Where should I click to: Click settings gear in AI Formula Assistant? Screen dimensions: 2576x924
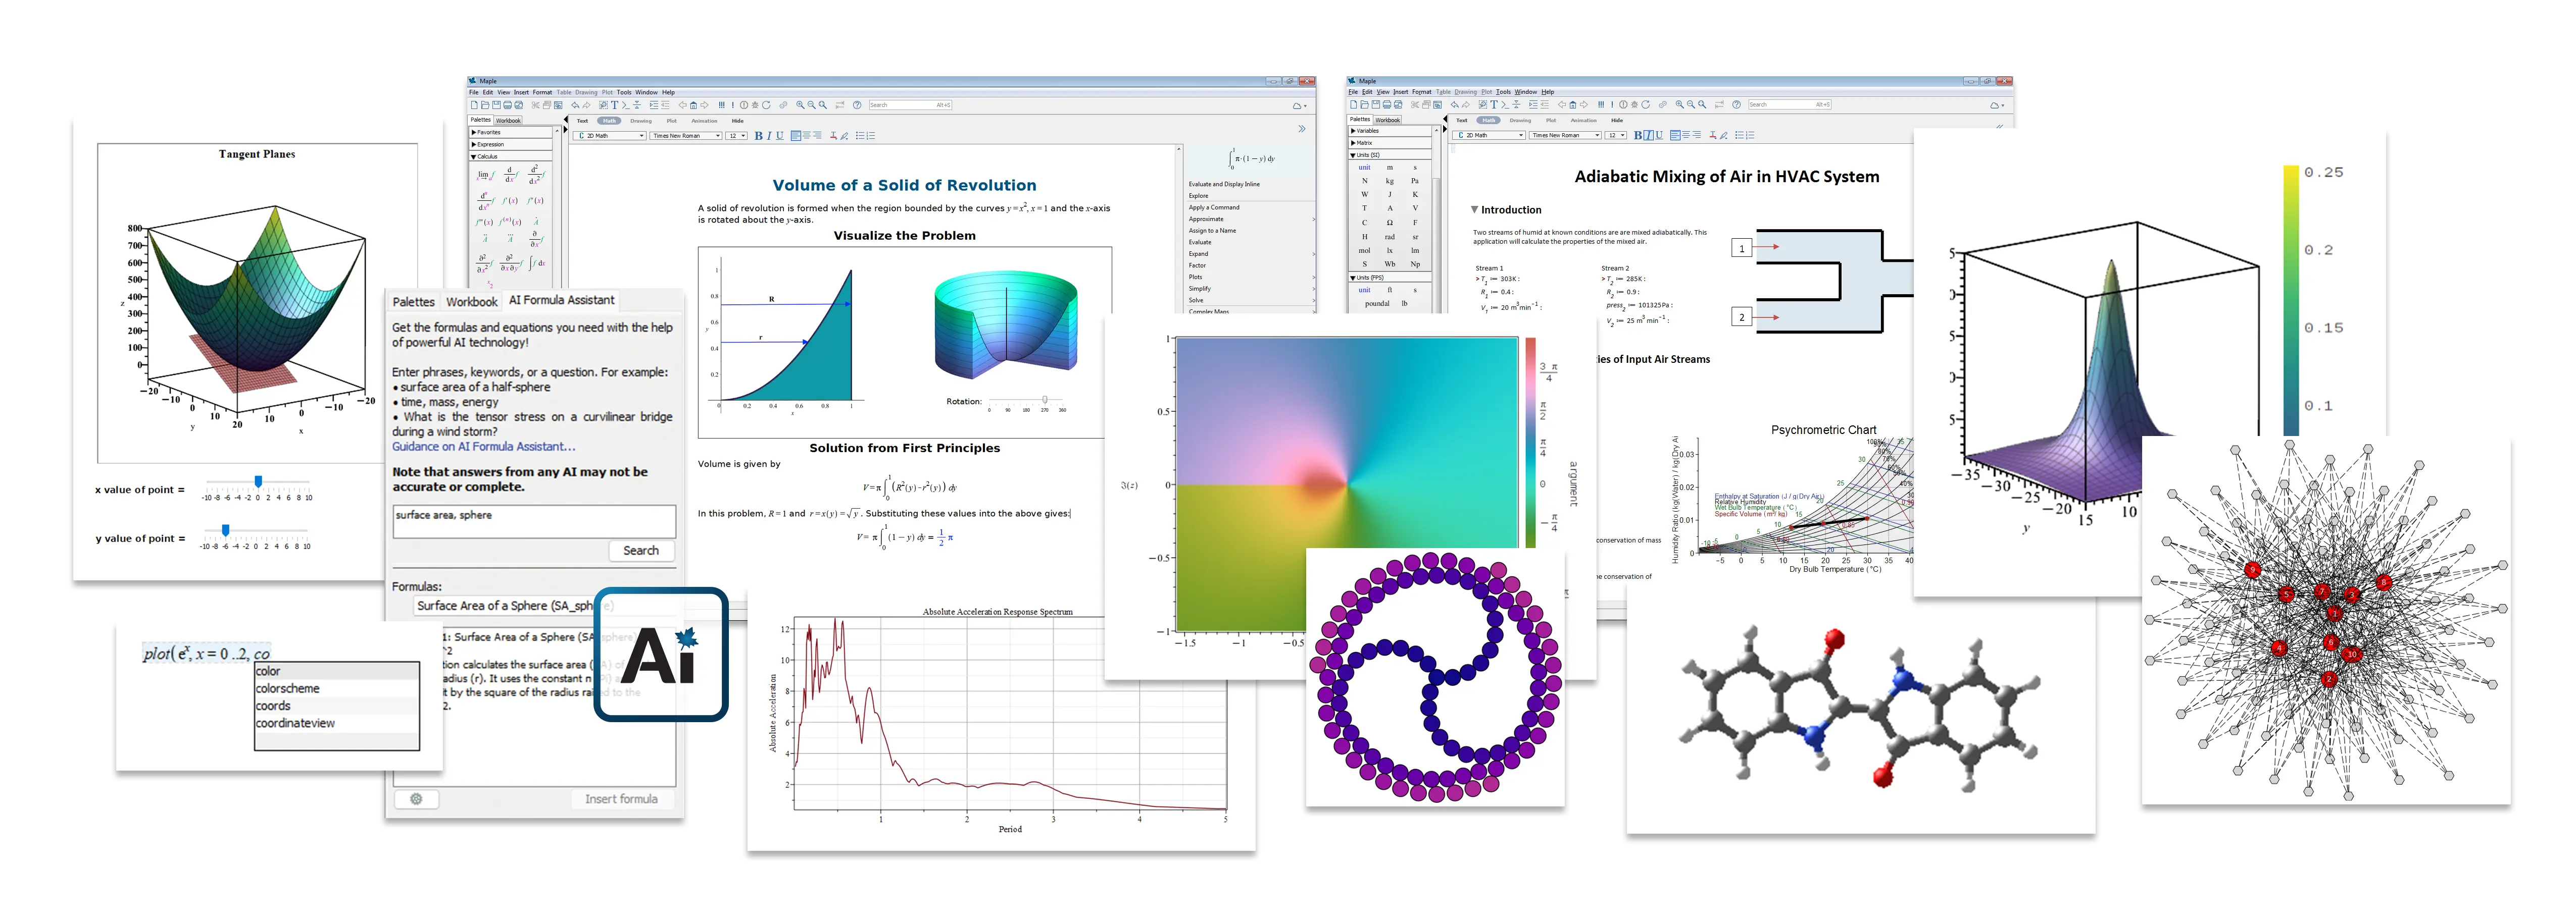416,799
